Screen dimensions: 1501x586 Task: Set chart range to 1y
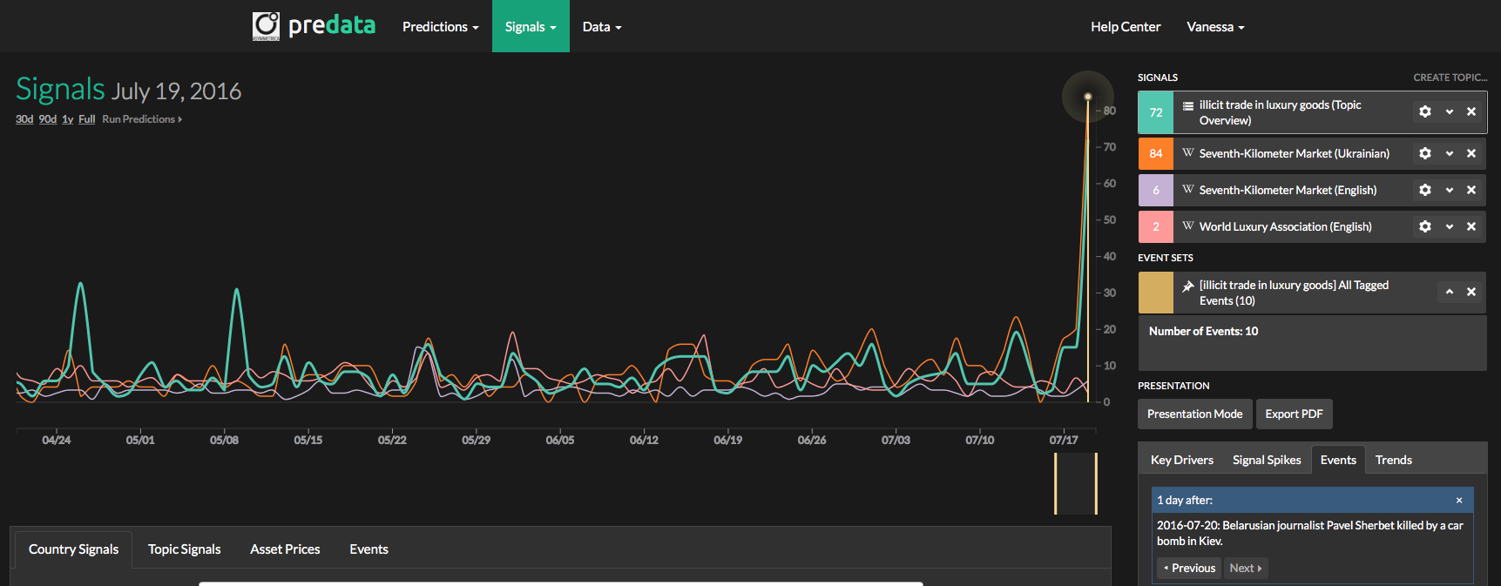tap(67, 119)
